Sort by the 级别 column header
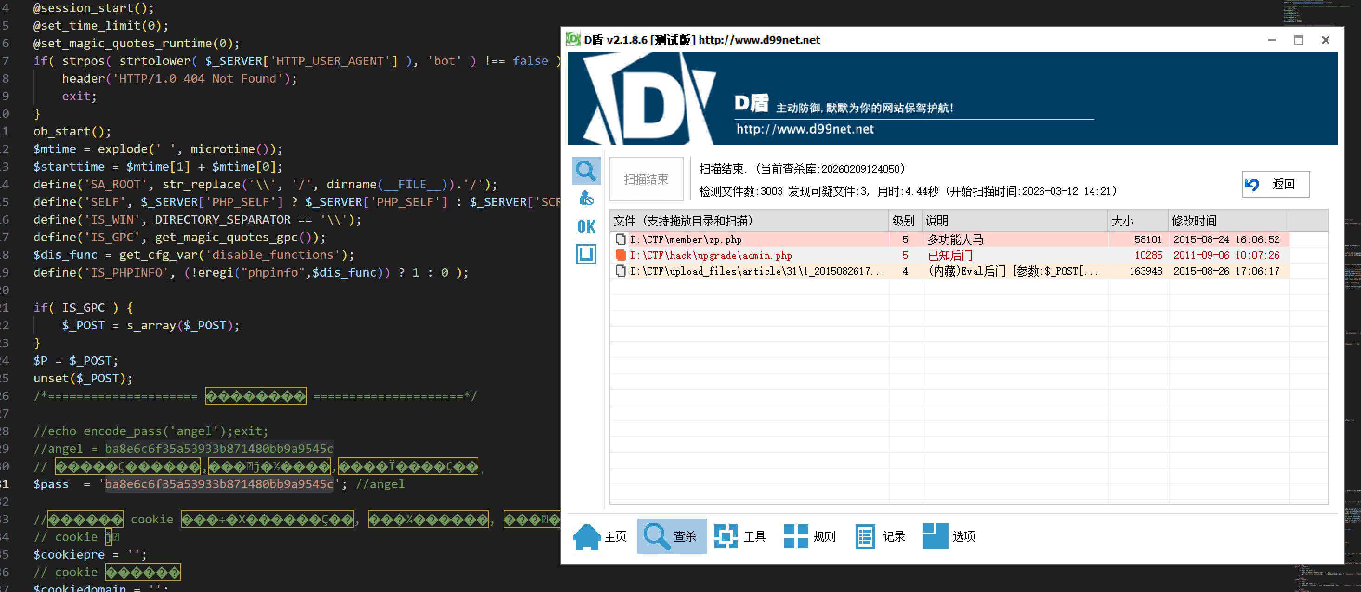Screen dimensions: 1361x592 [x=903, y=220]
